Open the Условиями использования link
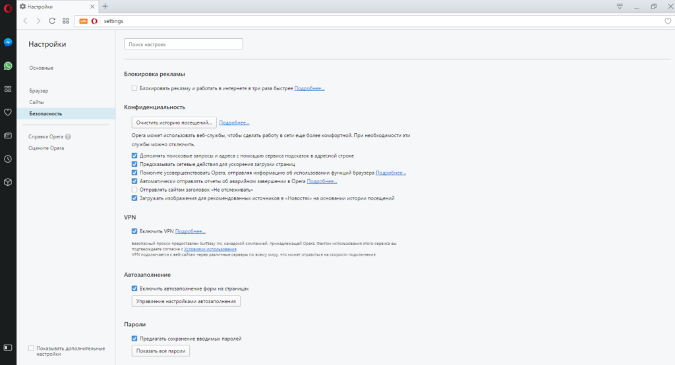The width and height of the screenshot is (675, 365). (x=210, y=249)
